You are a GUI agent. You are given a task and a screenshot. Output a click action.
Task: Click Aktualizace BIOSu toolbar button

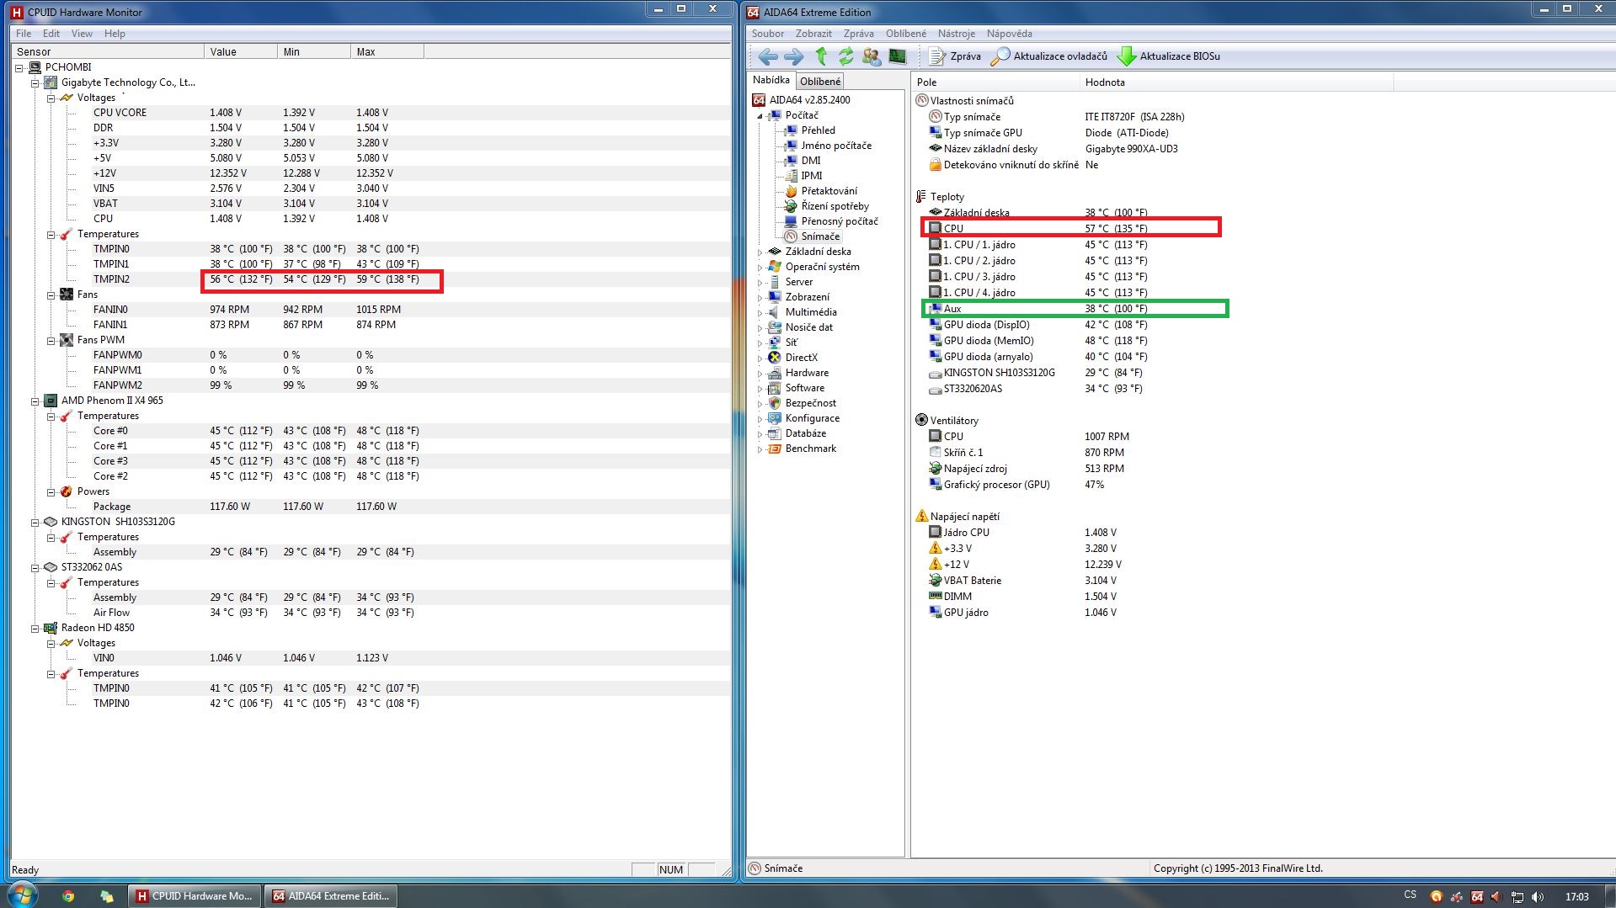(x=1168, y=56)
